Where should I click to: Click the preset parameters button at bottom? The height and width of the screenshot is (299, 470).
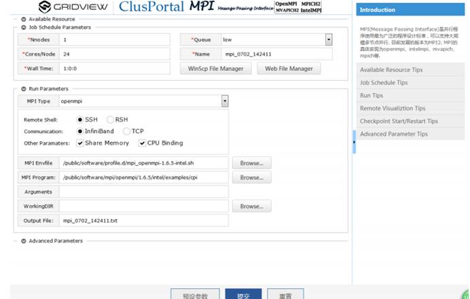coord(195,295)
